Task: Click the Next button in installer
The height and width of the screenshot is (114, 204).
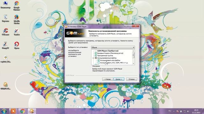Action: click(x=119, y=79)
